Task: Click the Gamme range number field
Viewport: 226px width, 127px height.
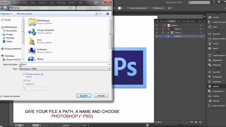Action: [35, 89]
